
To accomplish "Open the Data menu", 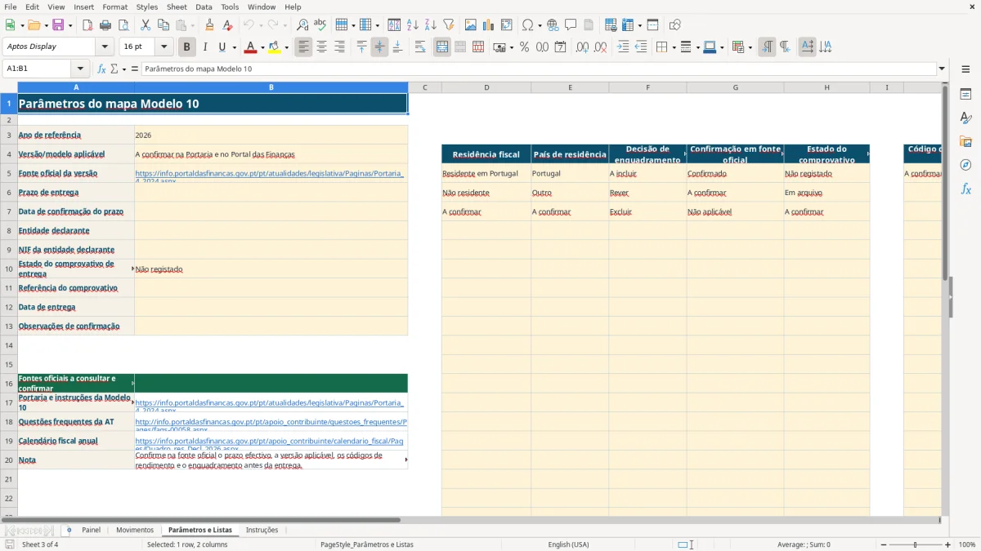I will pyautogui.click(x=204, y=7).
